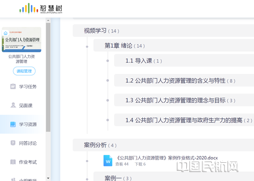Image resolution: width=254 pixels, height=181 pixels.
Task: Click the Zhihuishu logo
Action: tap(41, 8)
